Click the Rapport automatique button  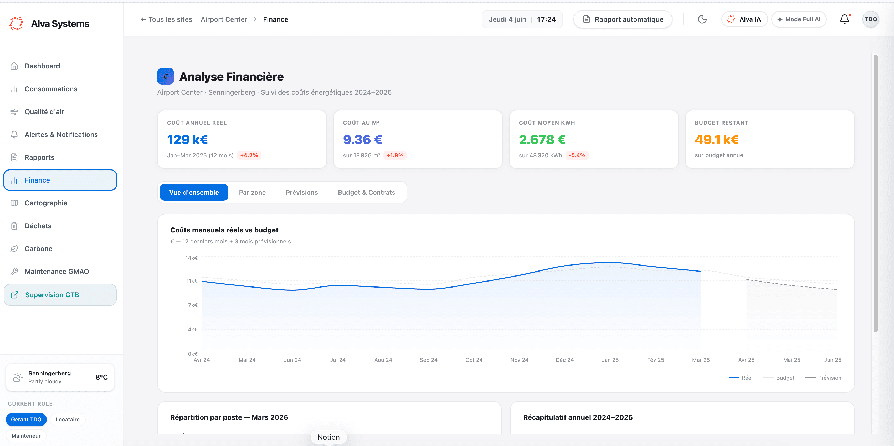(623, 19)
